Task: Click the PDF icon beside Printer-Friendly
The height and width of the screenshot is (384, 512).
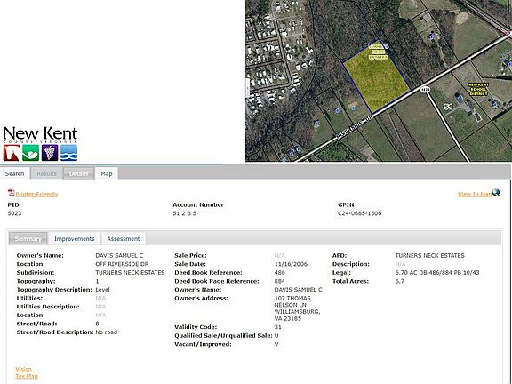Action: (x=11, y=193)
